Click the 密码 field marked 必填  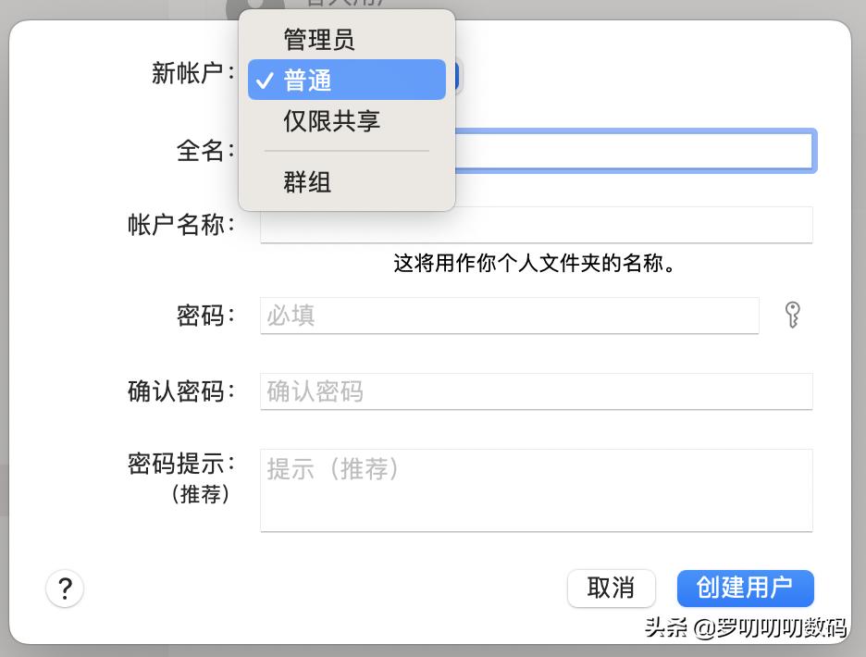click(x=509, y=316)
